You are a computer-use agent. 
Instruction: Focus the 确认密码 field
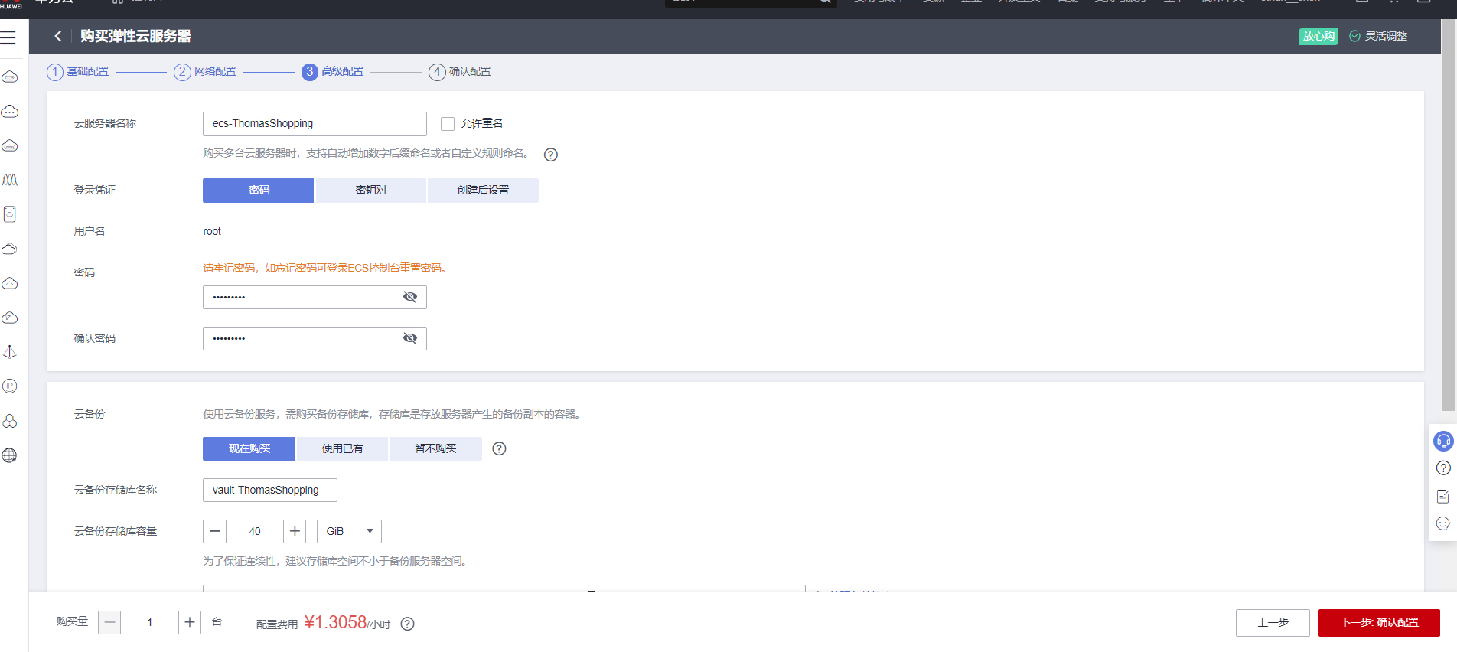[x=315, y=338]
